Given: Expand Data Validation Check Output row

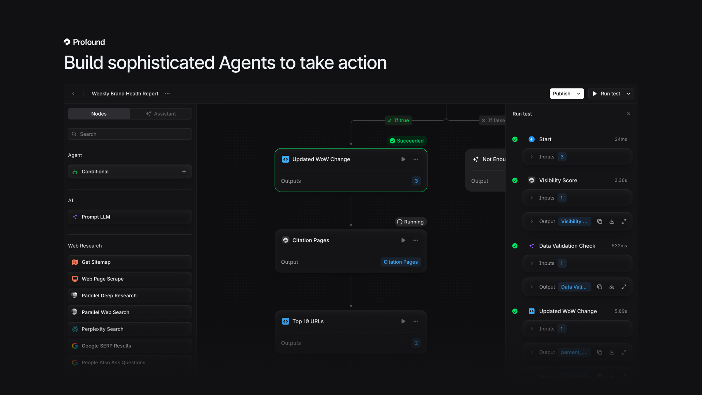Looking at the screenshot, I should tap(532, 287).
